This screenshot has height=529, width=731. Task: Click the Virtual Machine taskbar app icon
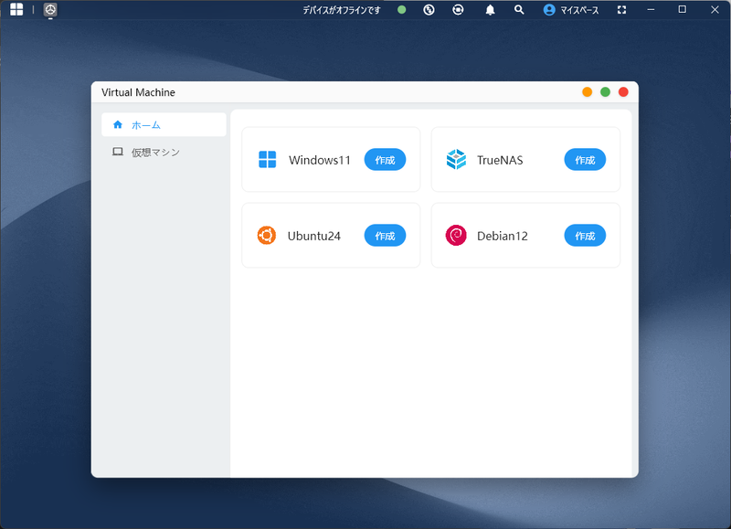(x=50, y=10)
